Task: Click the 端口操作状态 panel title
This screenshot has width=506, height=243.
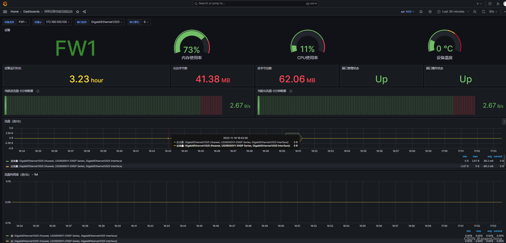Action: click(x=434, y=68)
